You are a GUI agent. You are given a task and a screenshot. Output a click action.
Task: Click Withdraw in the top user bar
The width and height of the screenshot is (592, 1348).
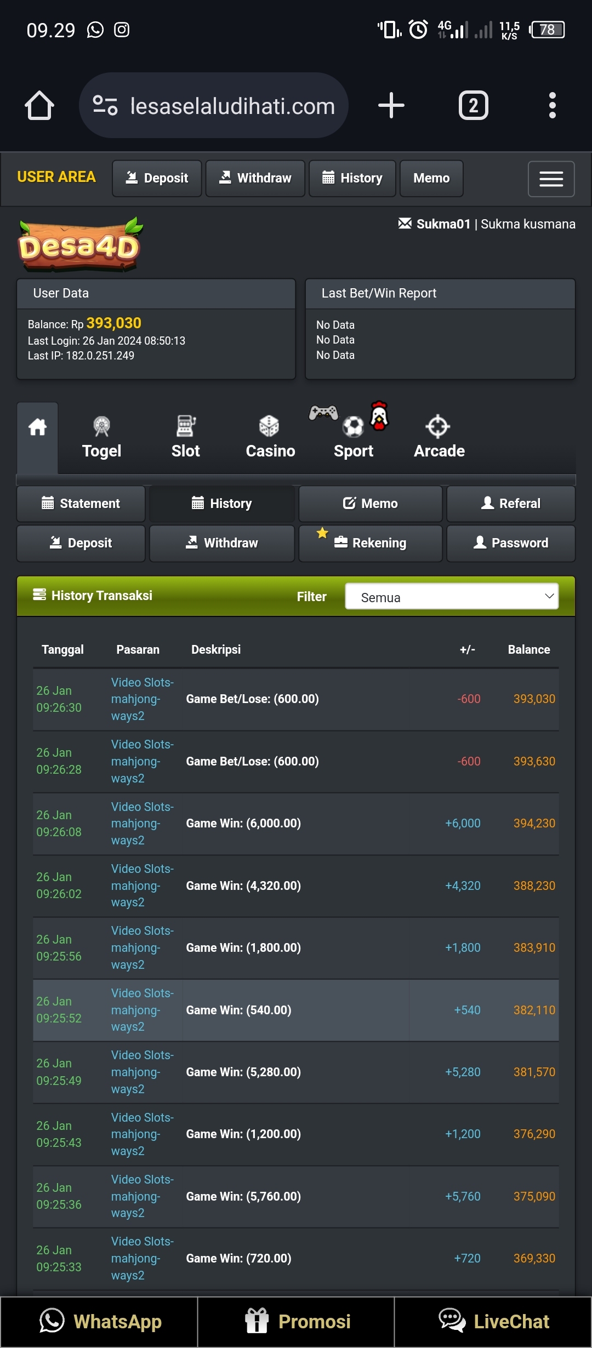tap(255, 178)
